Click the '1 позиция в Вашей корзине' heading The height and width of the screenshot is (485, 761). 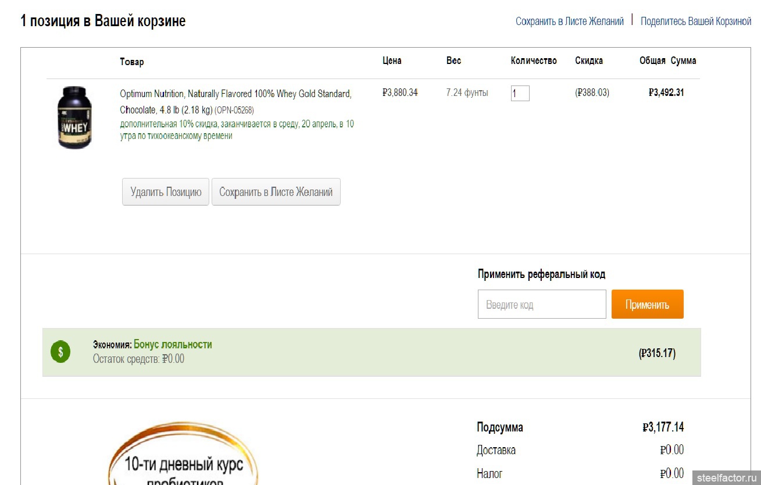tap(103, 22)
